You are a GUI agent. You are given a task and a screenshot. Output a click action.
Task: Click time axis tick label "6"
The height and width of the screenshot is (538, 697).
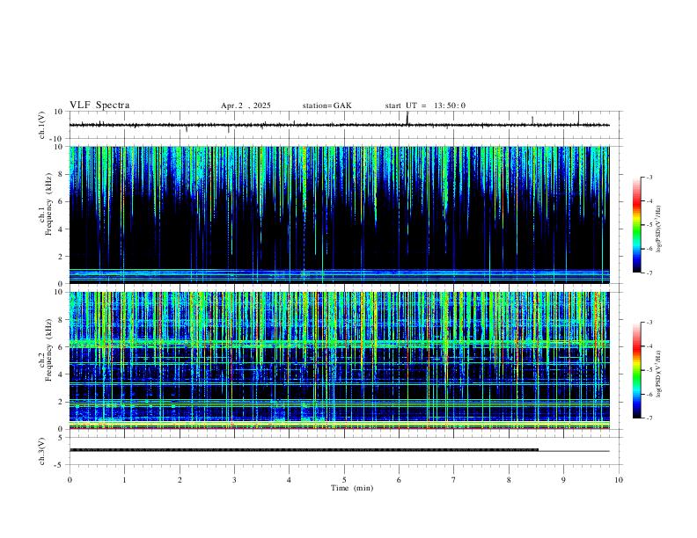tap(399, 480)
